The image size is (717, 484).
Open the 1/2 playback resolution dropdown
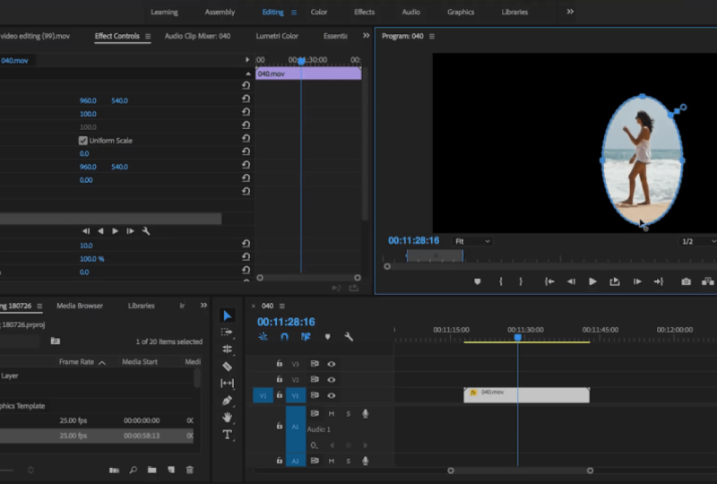(x=698, y=241)
